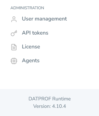Click the Agents chip icon
This screenshot has height=116, width=99.
point(14,61)
